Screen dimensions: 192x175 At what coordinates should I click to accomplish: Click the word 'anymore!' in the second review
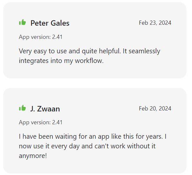(x=33, y=156)
